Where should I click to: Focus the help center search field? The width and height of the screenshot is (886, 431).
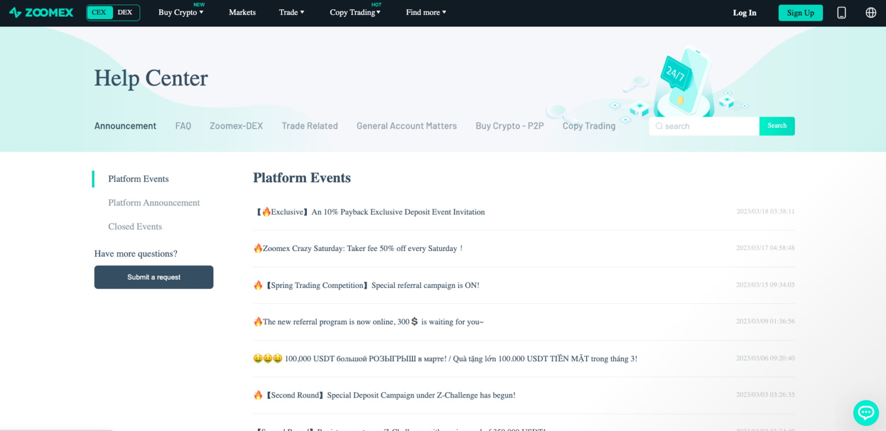[x=704, y=126]
